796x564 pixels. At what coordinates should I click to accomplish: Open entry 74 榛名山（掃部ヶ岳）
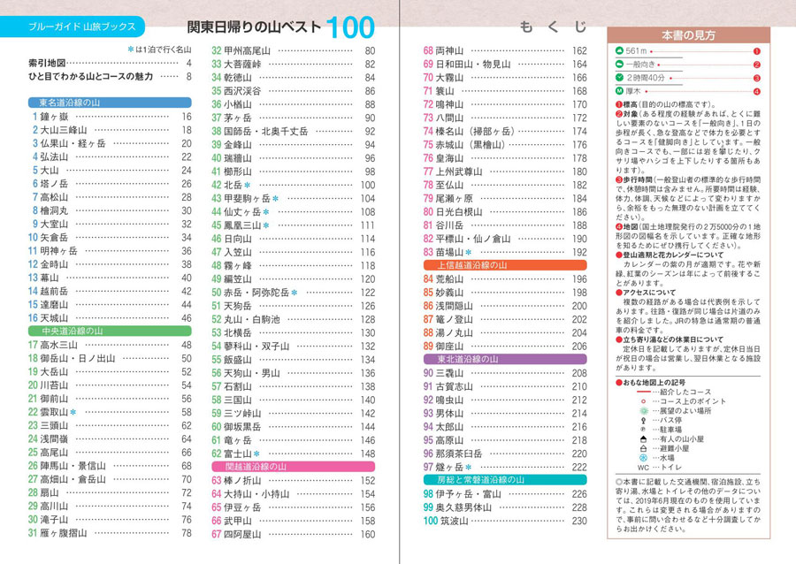[505, 132]
